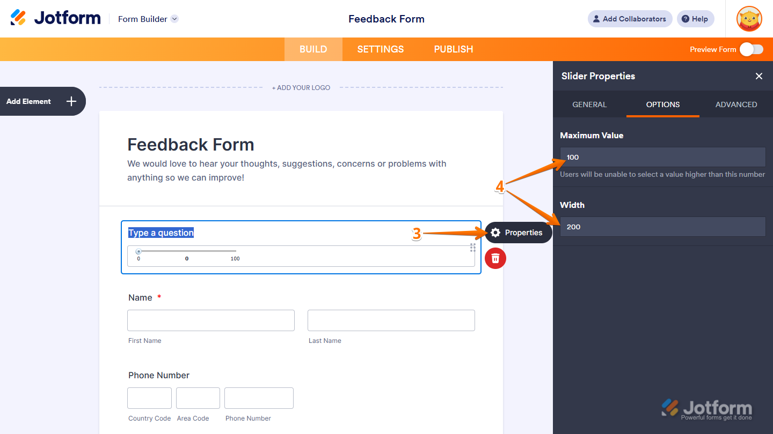Toggle Preview Form on
The image size is (773, 434).
pos(751,49)
